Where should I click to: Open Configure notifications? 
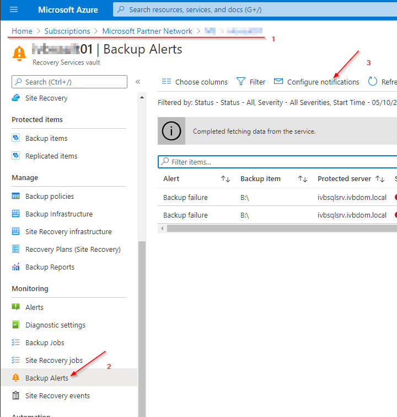pyautogui.click(x=323, y=82)
